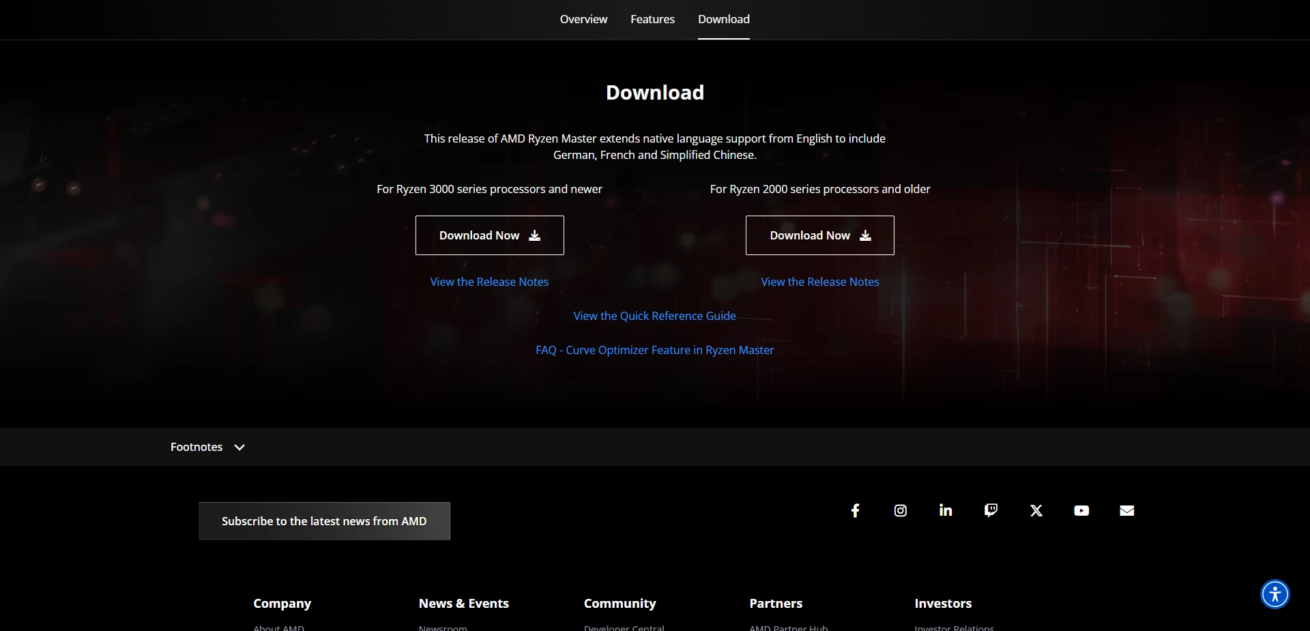Open AMD Facebook page icon
This screenshot has width=1310, height=631.
click(855, 510)
